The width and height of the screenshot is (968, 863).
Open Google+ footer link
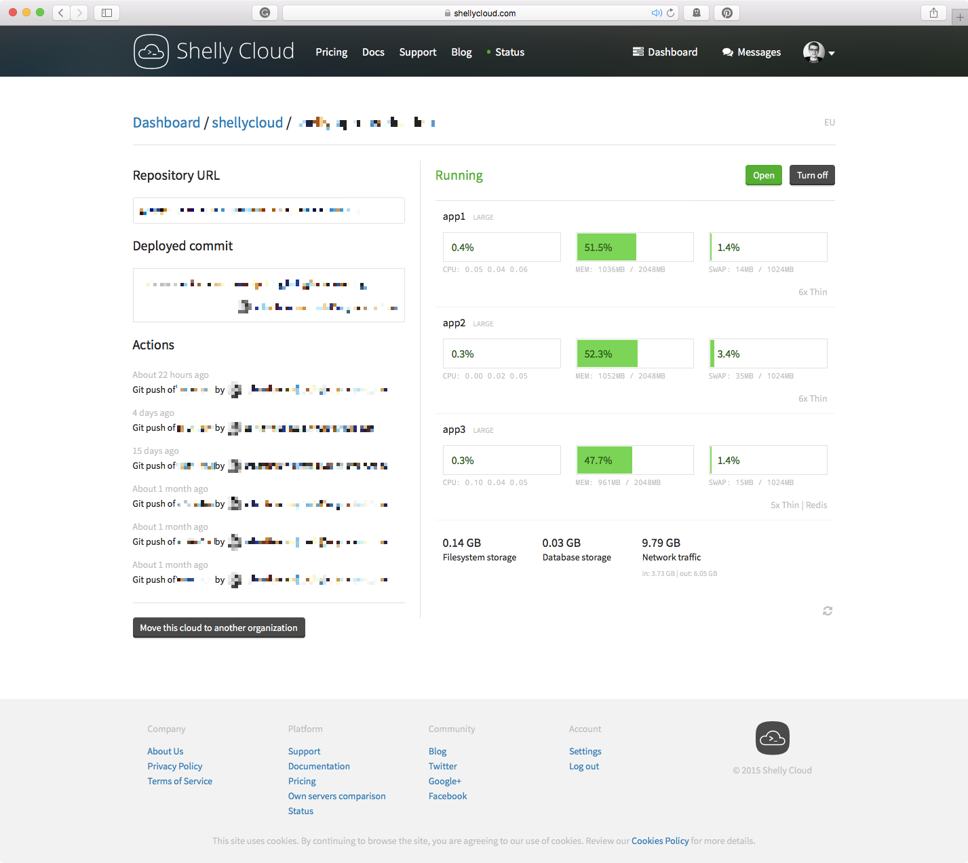point(445,781)
